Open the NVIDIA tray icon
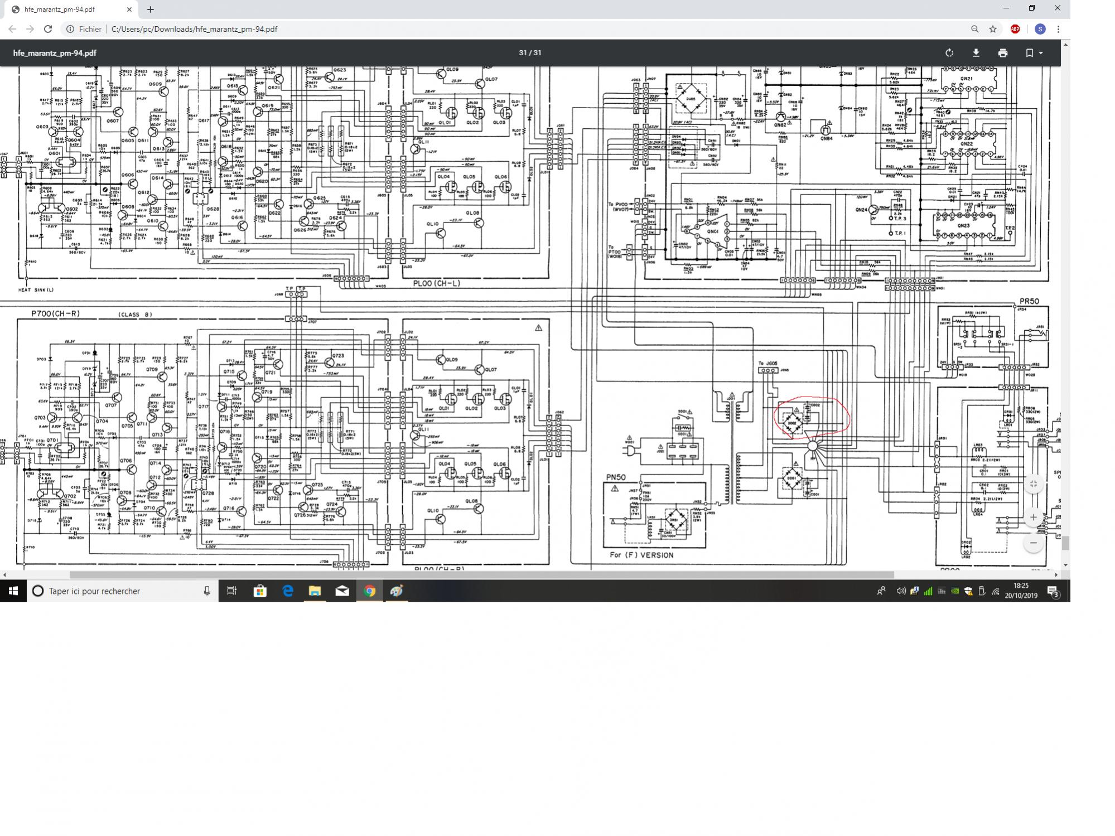Image resolution: width=1115 pixels, height=836 pixels. point(955,591)
